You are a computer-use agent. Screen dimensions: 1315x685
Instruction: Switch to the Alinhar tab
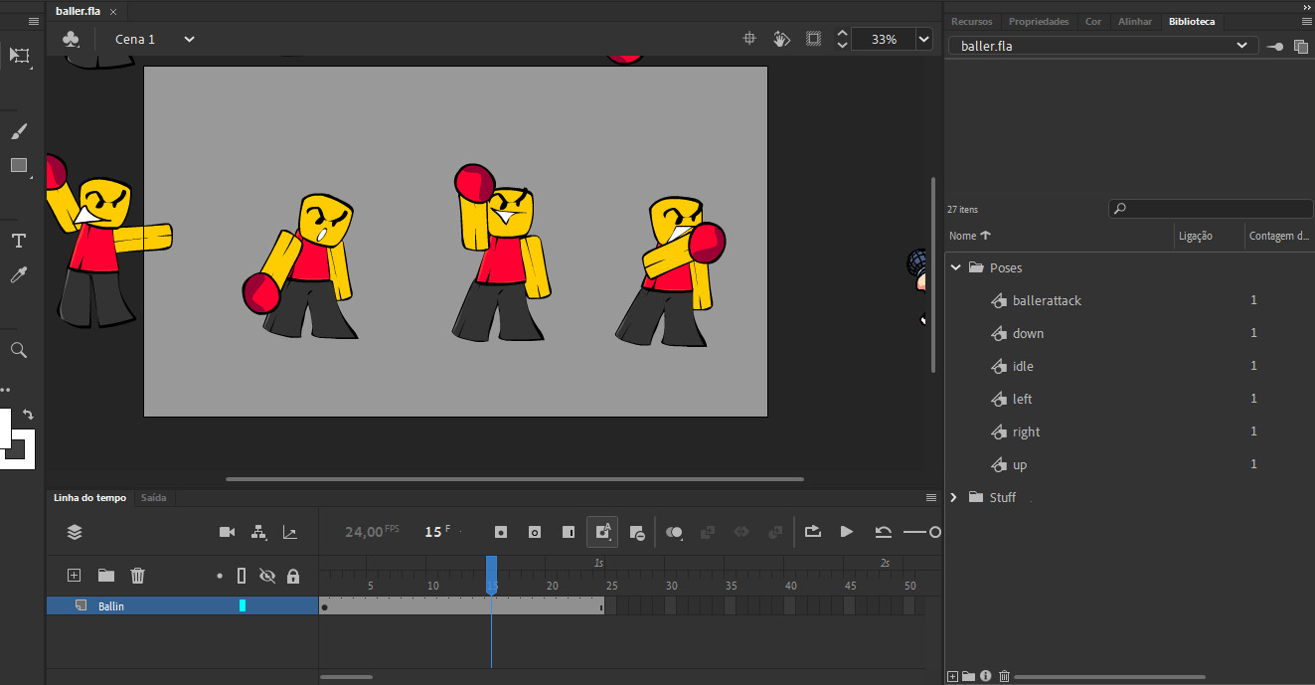(1135, 21)
